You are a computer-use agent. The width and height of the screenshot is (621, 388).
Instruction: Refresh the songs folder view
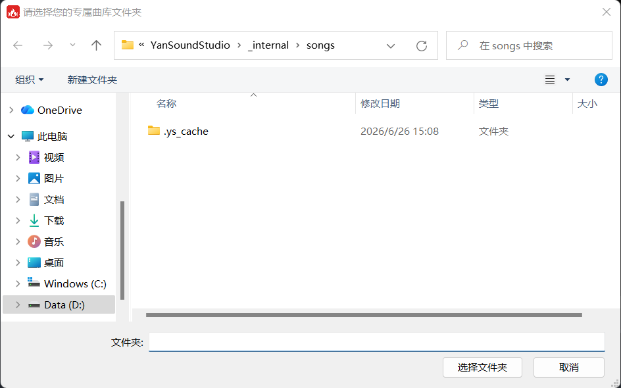pos(422,46)
